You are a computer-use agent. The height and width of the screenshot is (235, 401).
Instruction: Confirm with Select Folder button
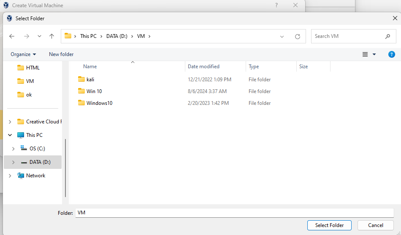(329, 225)
